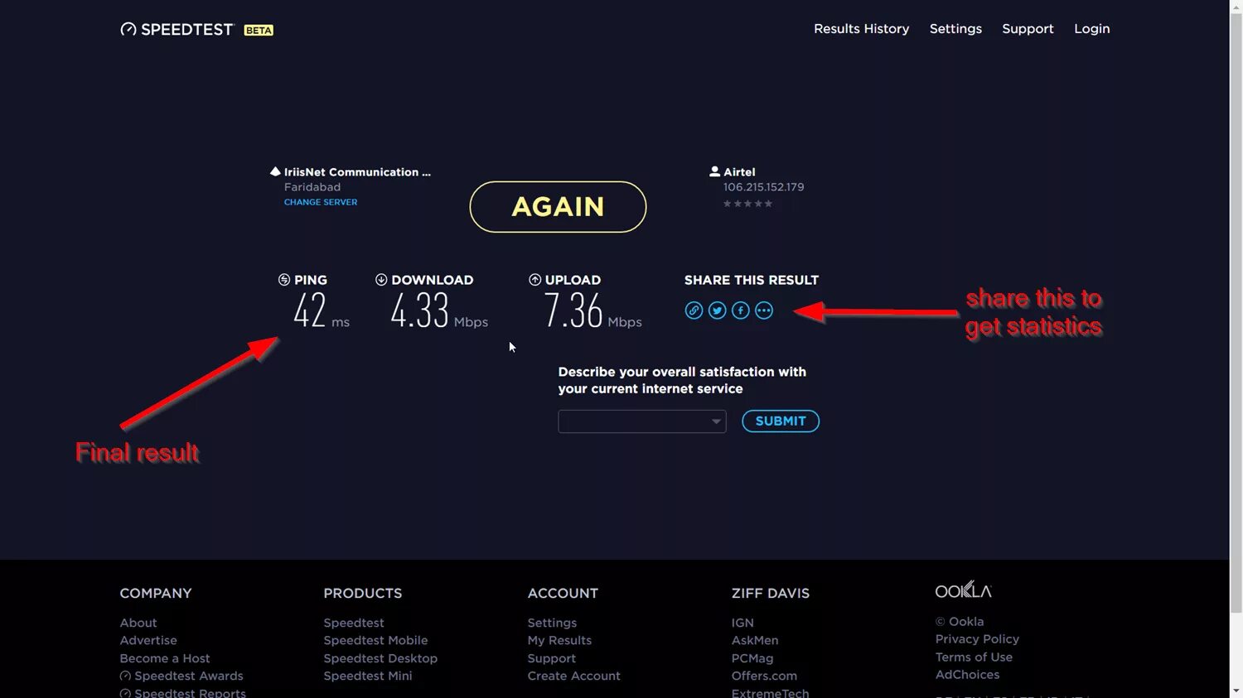Open Settings in top navigation
The height and width of the screenshot is (698, 1243).
point(955,29)
